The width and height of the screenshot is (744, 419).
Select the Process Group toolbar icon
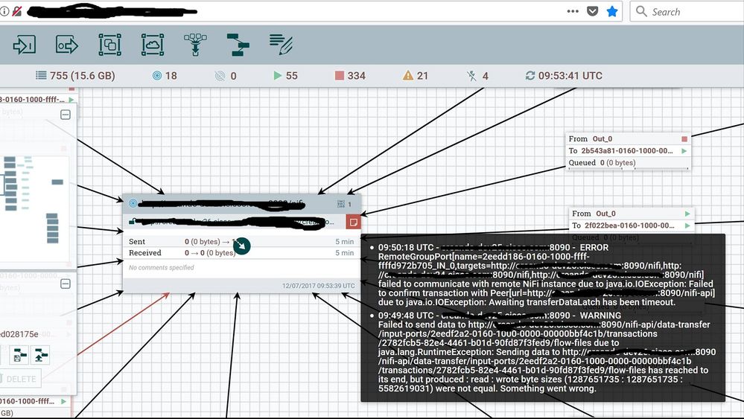point(109,45)
